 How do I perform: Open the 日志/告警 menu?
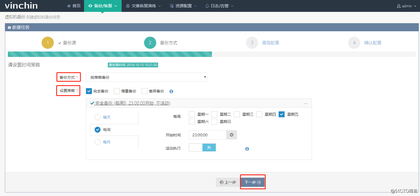pos(219,6)
